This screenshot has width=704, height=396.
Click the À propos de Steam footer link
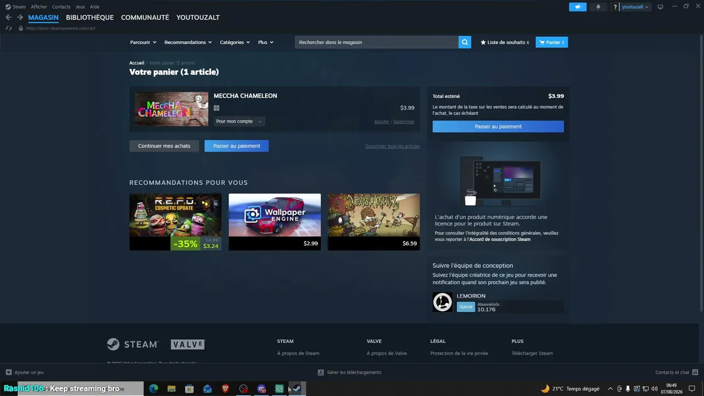(x=298, y=354)
